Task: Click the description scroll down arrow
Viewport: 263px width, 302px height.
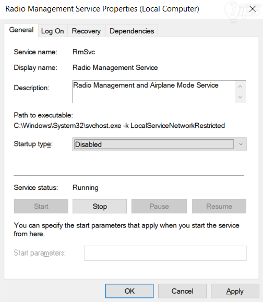Action: (x=240, y=97)
